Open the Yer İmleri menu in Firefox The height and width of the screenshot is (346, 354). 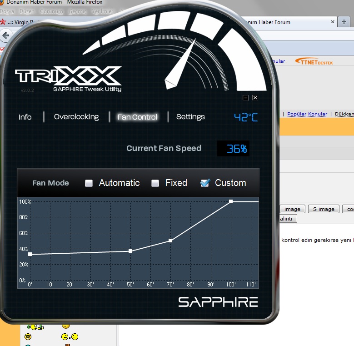tap(103, 11)
